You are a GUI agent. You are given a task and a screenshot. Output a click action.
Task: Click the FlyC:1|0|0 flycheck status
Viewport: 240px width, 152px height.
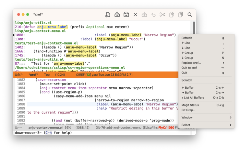pyautogui.click(x=166, y=128)
